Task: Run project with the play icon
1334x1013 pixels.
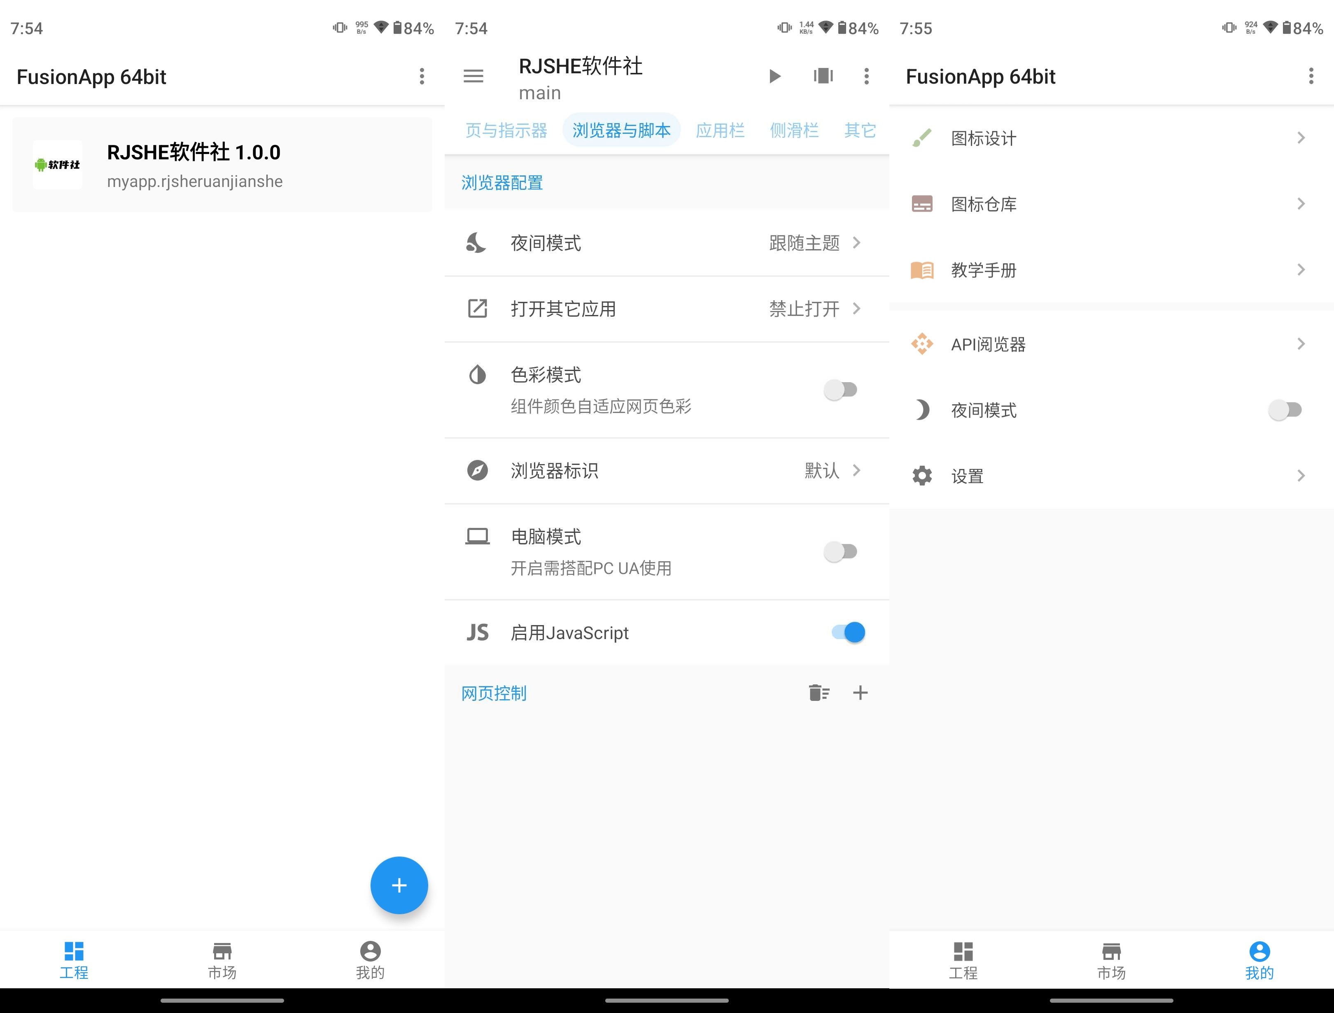Action: point(775,76)
